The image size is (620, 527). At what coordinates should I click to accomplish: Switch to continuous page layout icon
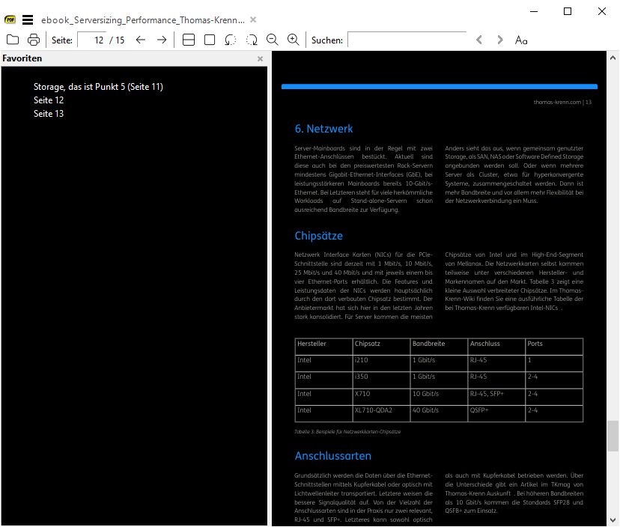click(189, 40)
